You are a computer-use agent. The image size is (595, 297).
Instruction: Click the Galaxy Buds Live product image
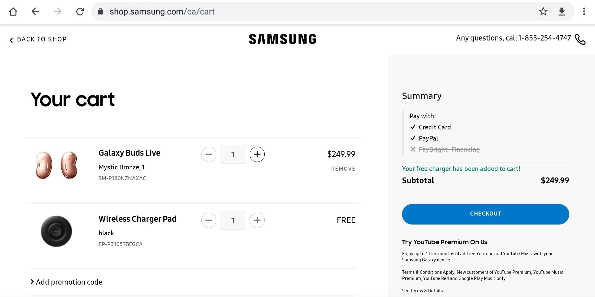[x=56, y=165]
